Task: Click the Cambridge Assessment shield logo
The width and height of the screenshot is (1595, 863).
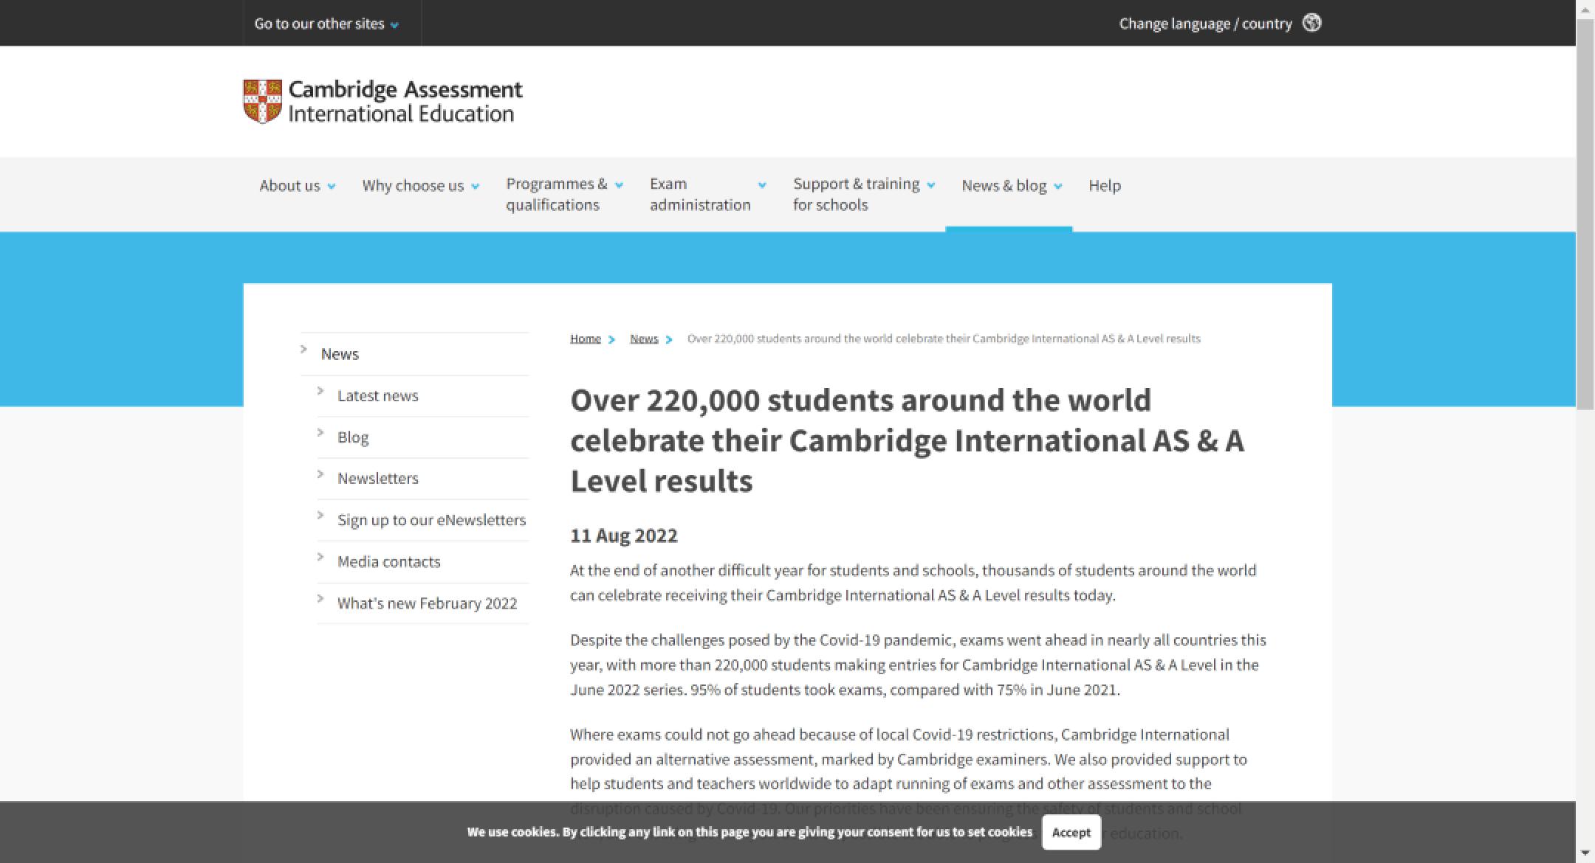Action: [262, 101]
